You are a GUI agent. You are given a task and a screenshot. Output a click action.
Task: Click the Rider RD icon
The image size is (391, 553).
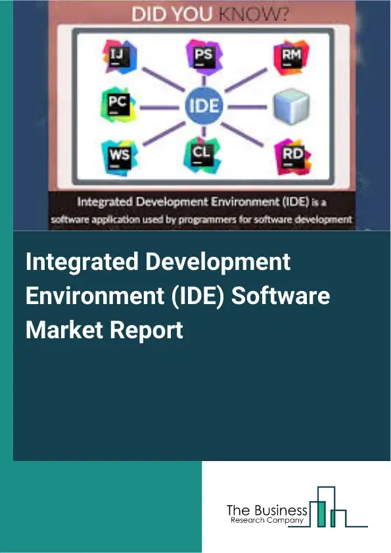pyautogui.click(x=293, y=156)
